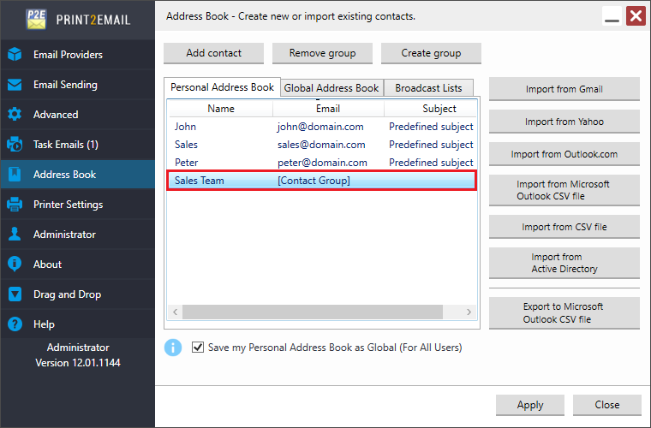Screen dimensions: 651x428
Task: Select the Email Sending envelope icon
Action: tap(15, 85)
